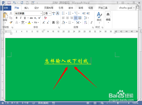Click the Asian layout icon
The image size is (142, 105).
78,22
